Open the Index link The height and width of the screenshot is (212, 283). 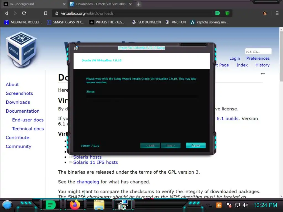(x=242, y=65)
